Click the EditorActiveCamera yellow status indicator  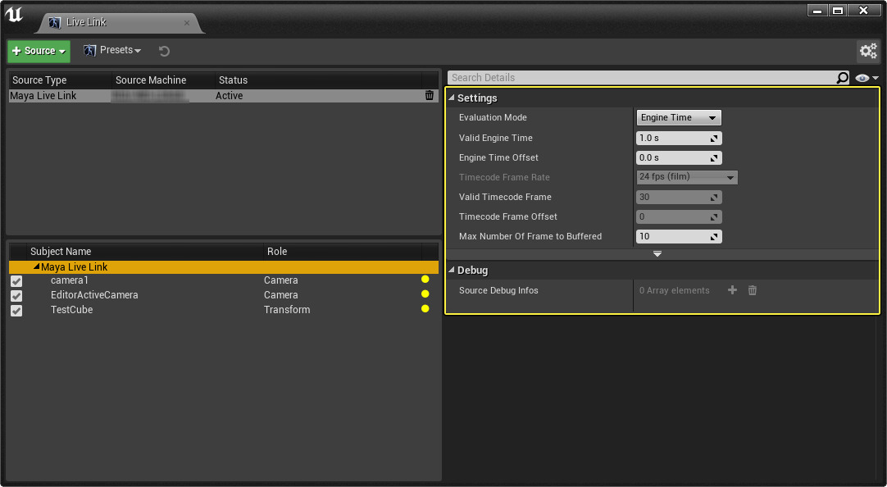[x=425, y=294]
